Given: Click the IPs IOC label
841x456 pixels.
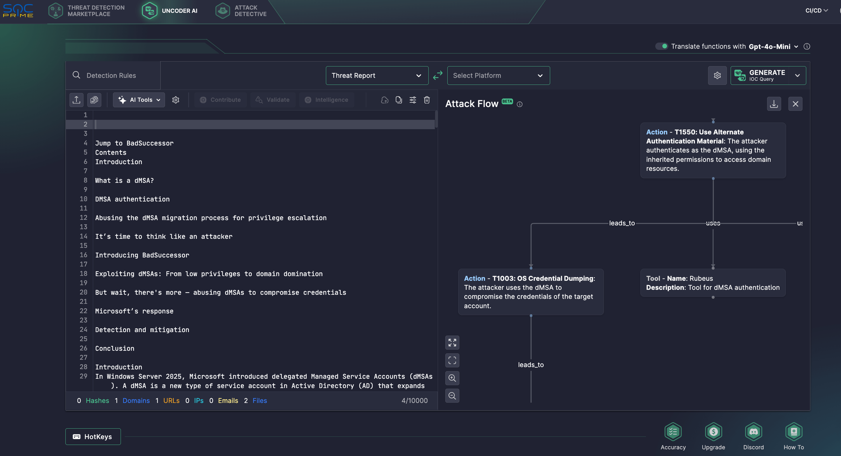Looking at the screenshot, I should (x=199, y=401).
